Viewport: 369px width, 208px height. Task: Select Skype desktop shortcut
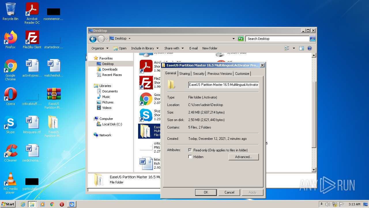tap(10, 125)
